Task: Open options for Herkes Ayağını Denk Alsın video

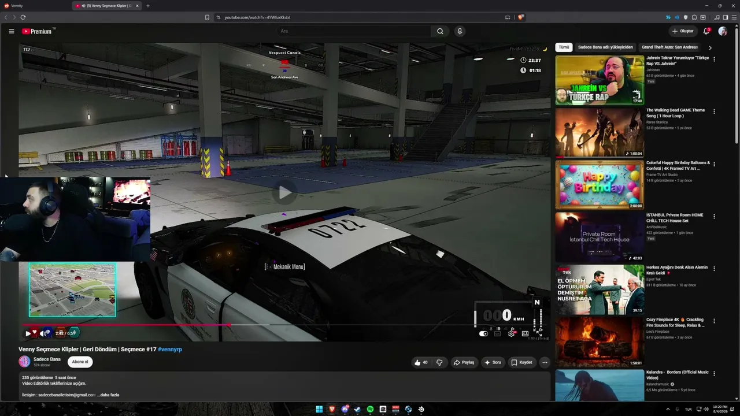Action: (714, 269)
